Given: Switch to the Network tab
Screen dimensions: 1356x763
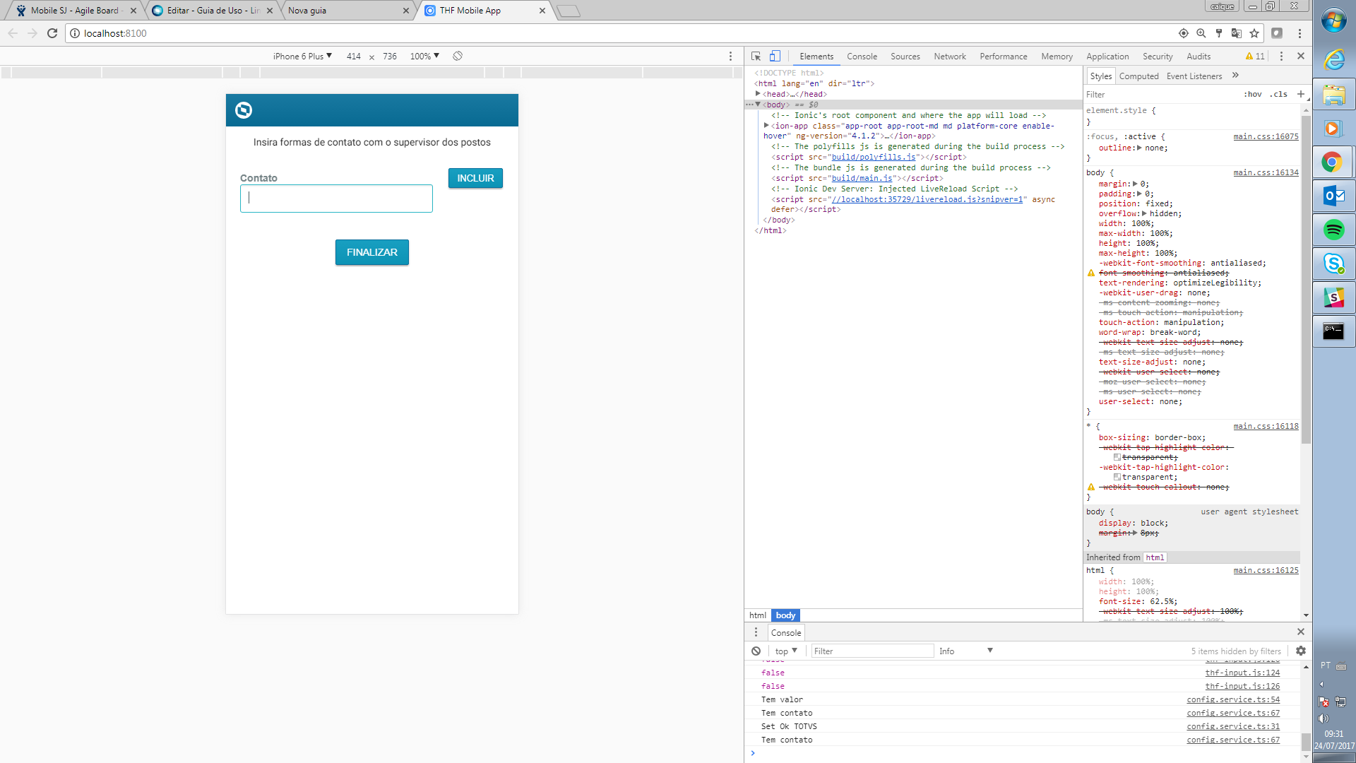Looking at the screenshot, I should click(949, 57).
